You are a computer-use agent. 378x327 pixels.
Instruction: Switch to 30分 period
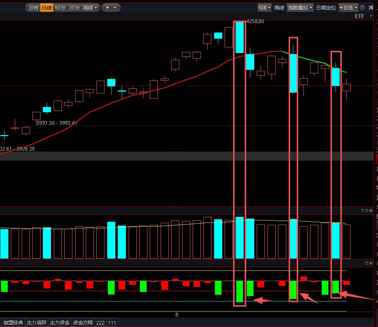tap(74, 8)
